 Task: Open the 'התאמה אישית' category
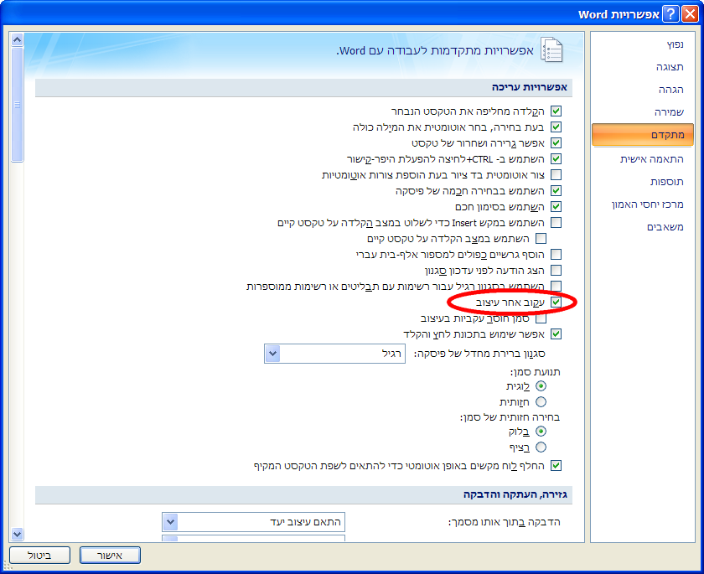click(643, 159)
